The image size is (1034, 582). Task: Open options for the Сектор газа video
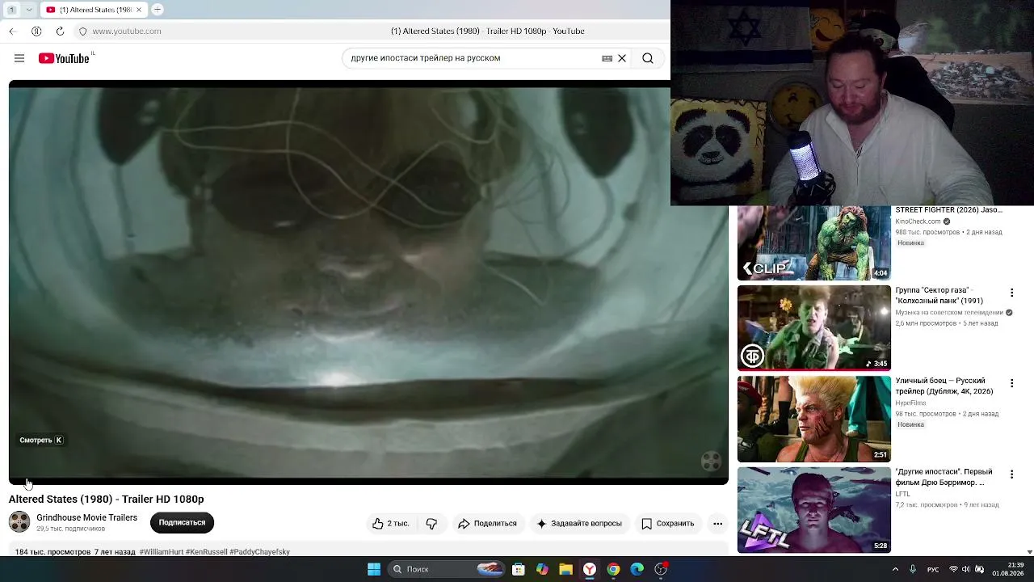point(1011,293)
